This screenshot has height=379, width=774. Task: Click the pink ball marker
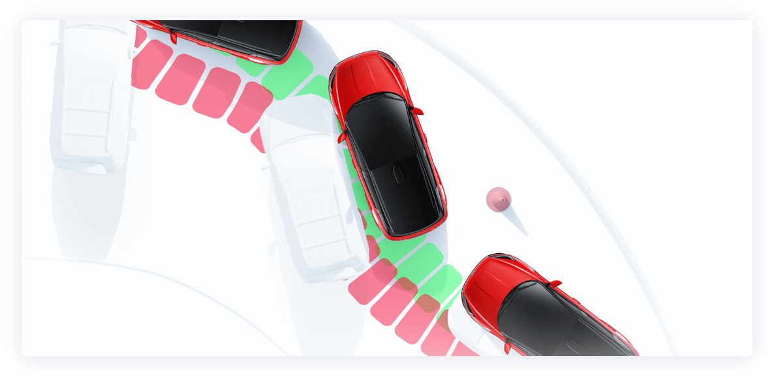498,200
